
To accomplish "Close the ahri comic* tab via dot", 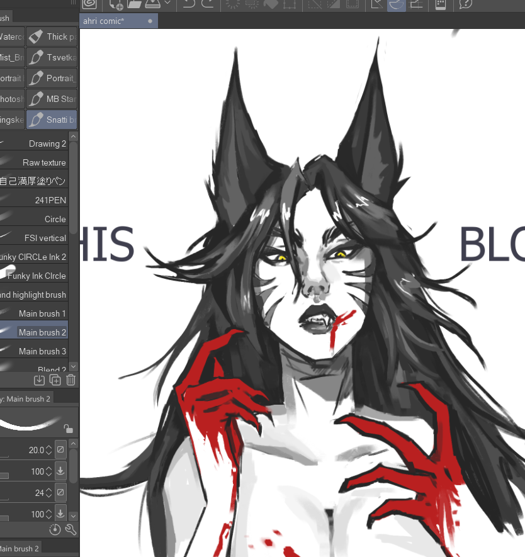I will click(150, 21).
